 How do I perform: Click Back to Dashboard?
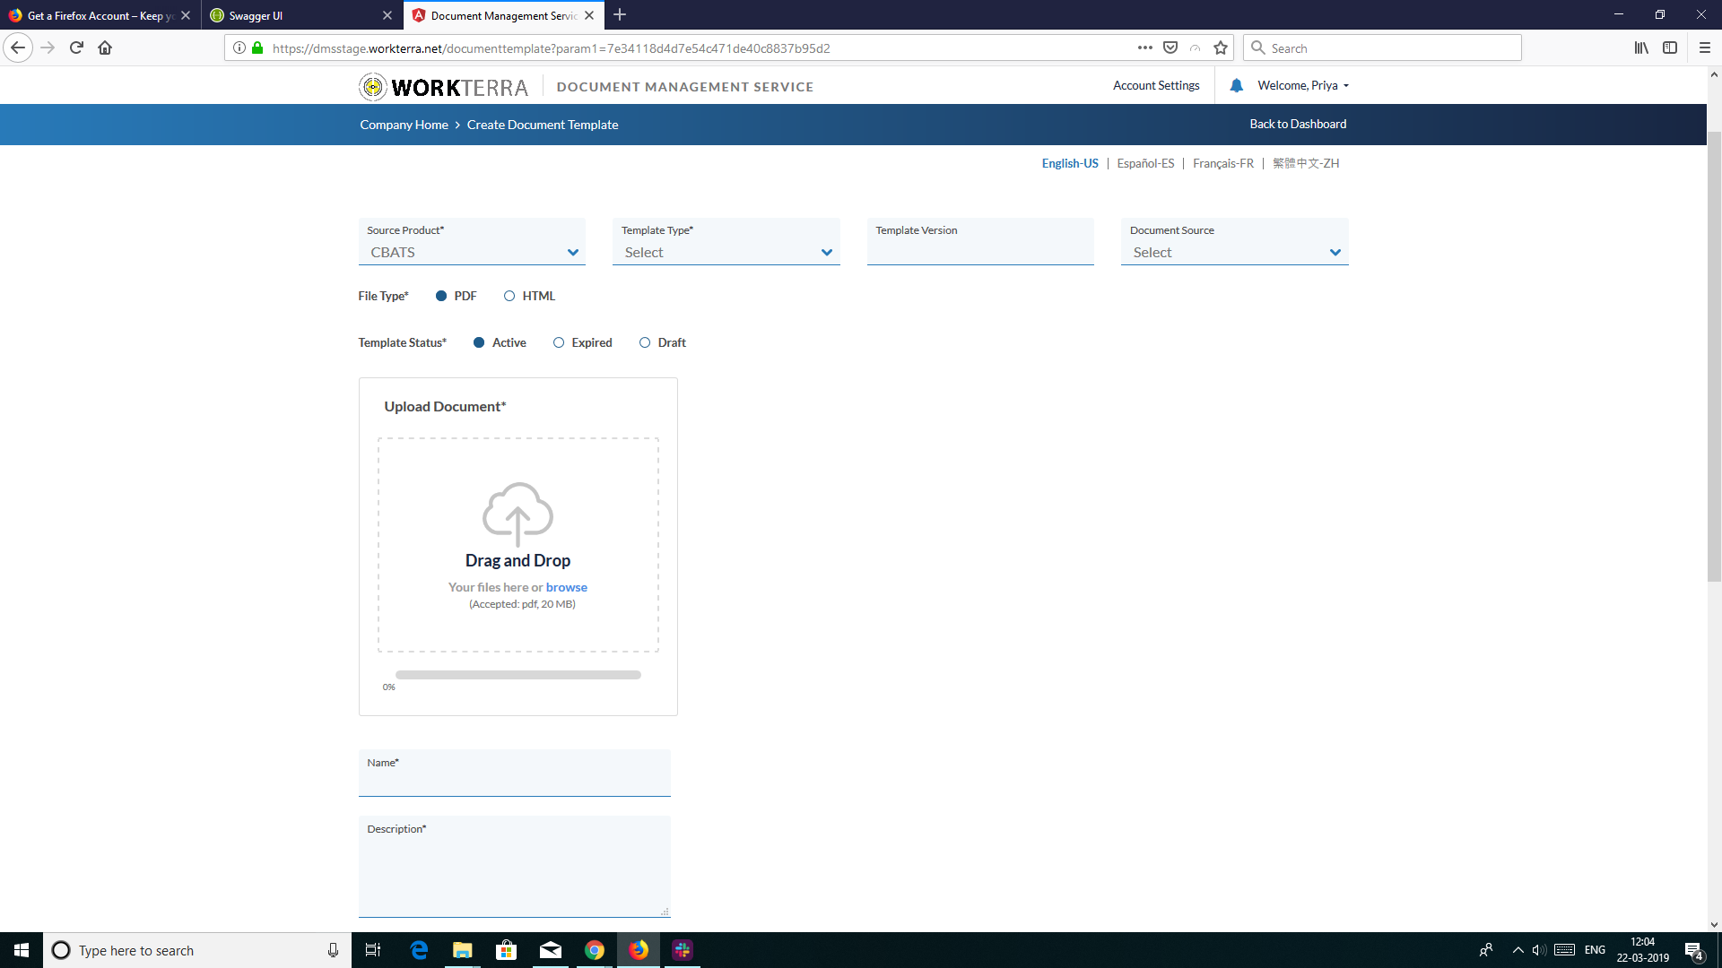coord(1298,125)
